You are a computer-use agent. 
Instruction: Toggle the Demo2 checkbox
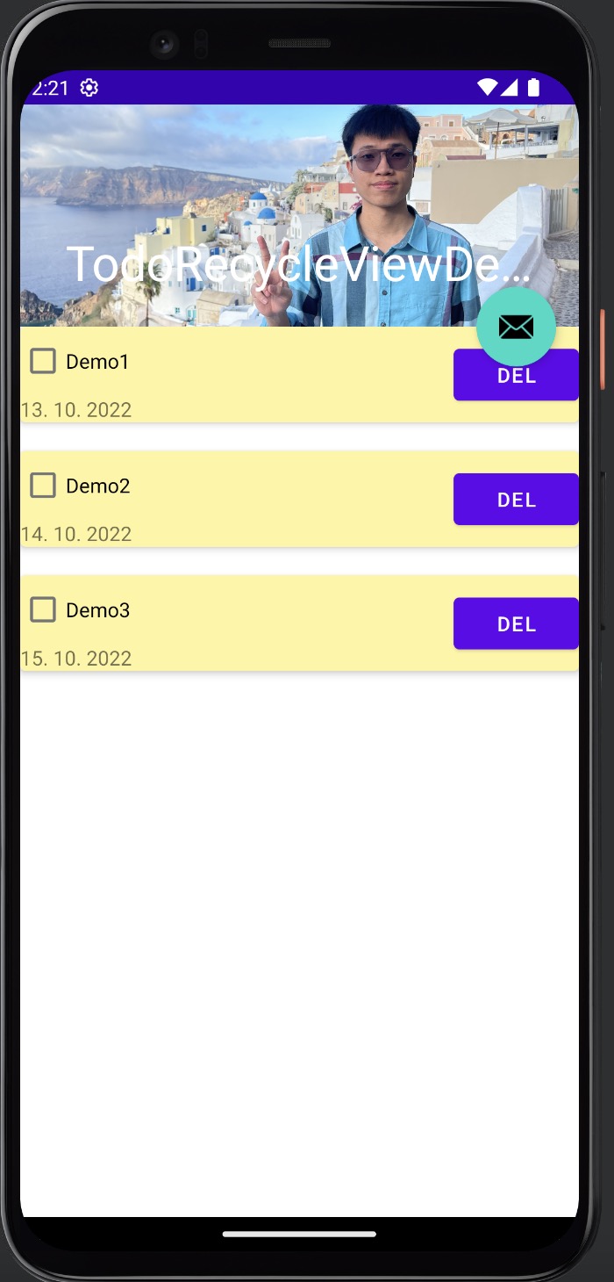click(43, 486)
